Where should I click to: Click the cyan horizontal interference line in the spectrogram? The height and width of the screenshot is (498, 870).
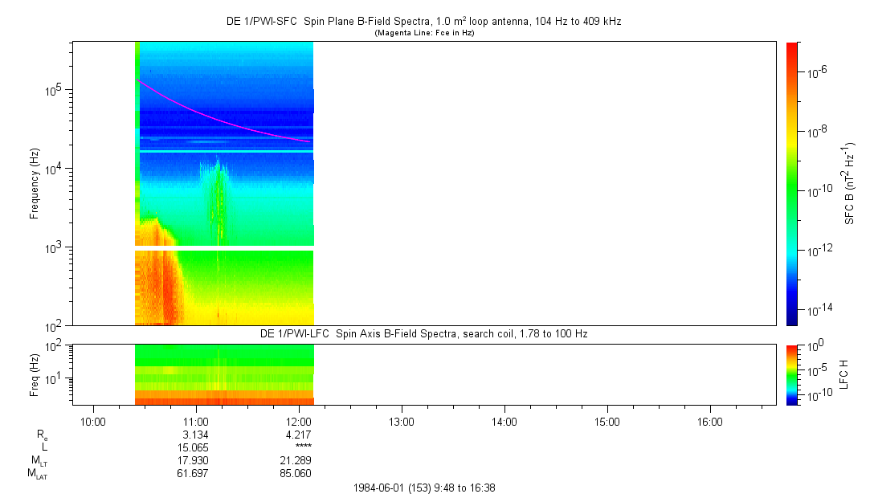(x=225, y=151)
